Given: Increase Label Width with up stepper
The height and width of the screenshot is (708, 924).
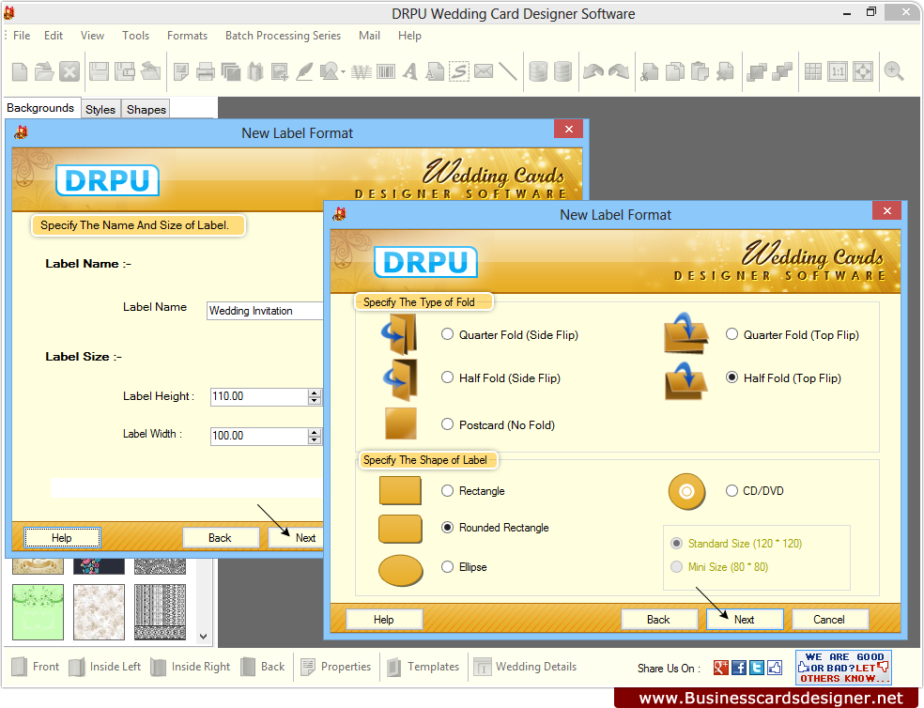Looking at the screenshot, I should pos(314,432).
